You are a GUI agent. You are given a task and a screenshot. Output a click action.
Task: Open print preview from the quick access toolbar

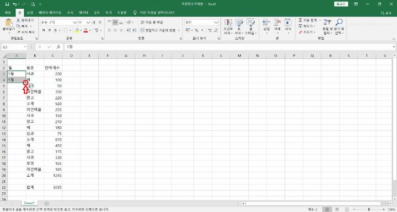click(33, 4)
